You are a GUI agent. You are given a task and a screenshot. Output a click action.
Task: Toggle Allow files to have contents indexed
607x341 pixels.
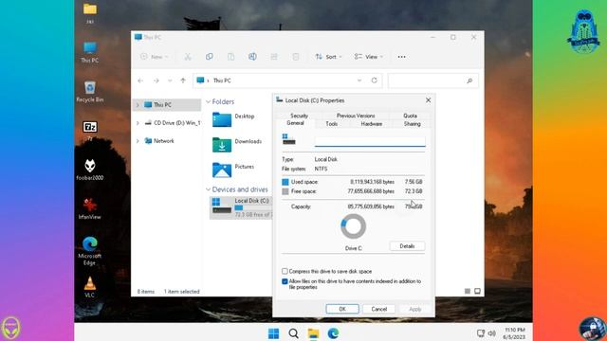285,281
